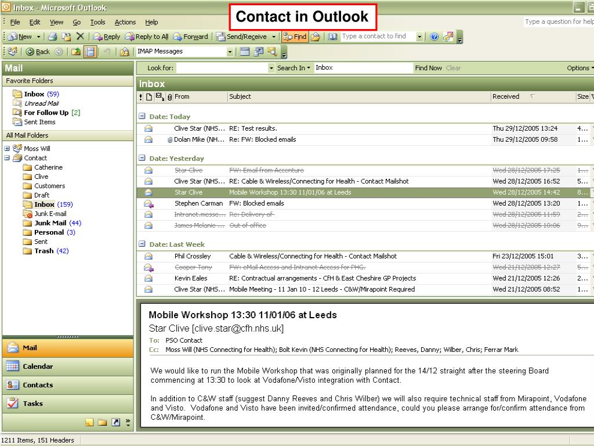Click the Forward button
594x446 pixels.
pos(190,37)
